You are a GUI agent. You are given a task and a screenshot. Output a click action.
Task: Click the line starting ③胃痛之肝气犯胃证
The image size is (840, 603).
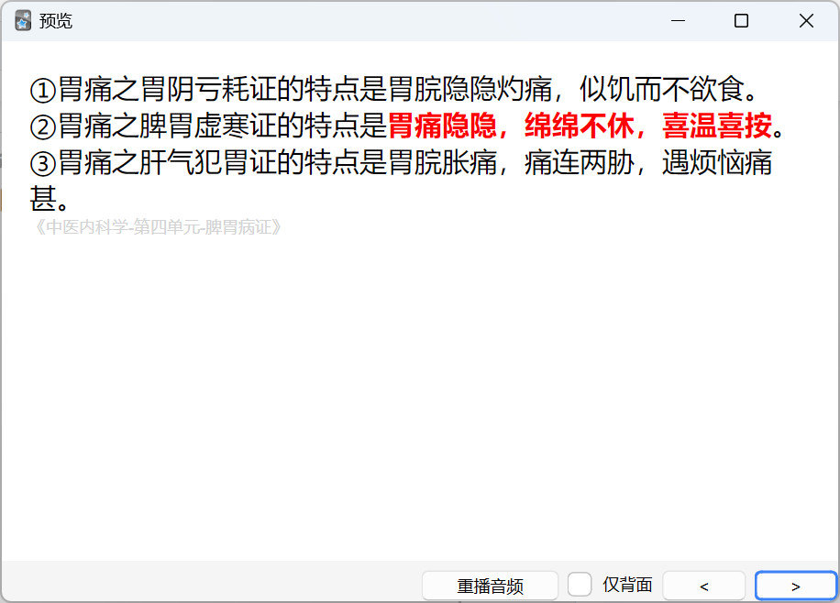tap(401, 181)
